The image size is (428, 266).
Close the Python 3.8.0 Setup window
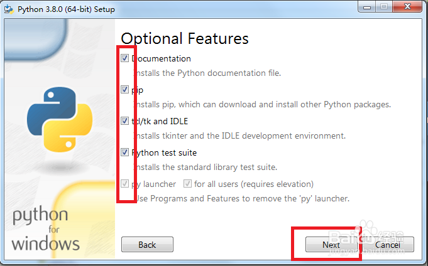406,8
